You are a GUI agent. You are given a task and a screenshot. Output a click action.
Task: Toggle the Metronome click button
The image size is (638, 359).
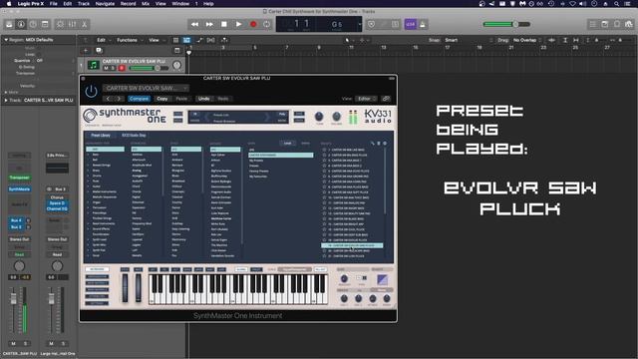click(423, 24)
